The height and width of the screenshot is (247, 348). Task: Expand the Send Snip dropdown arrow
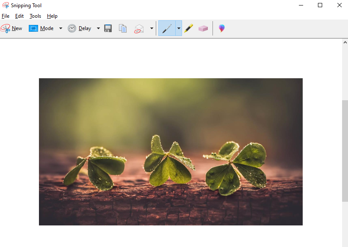[x=152, y=28]
